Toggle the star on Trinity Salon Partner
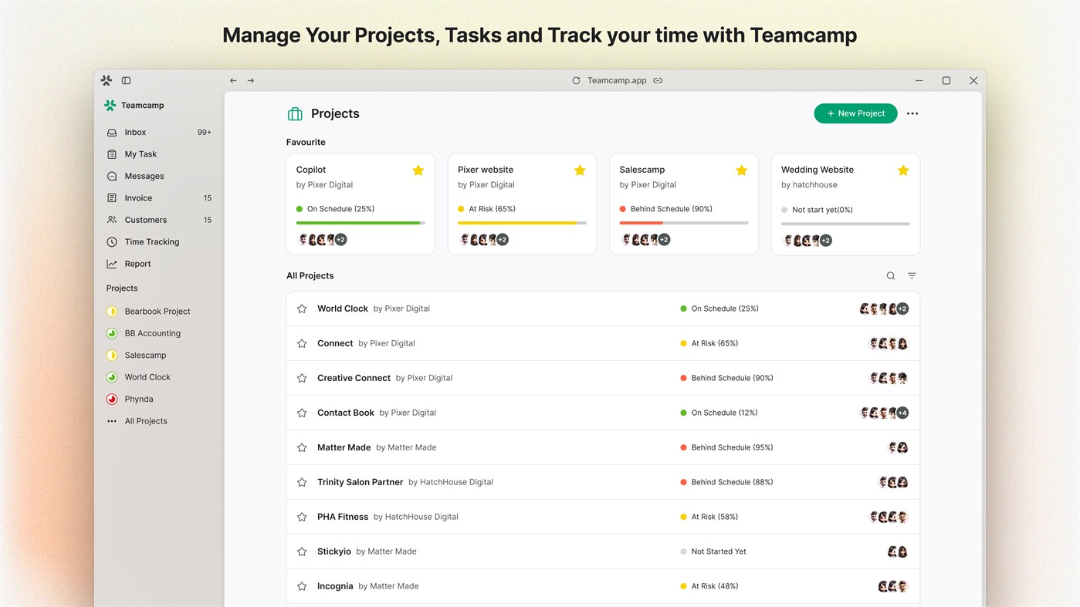This screenshot has width=1080, height=607. click(x=302, y=481)
